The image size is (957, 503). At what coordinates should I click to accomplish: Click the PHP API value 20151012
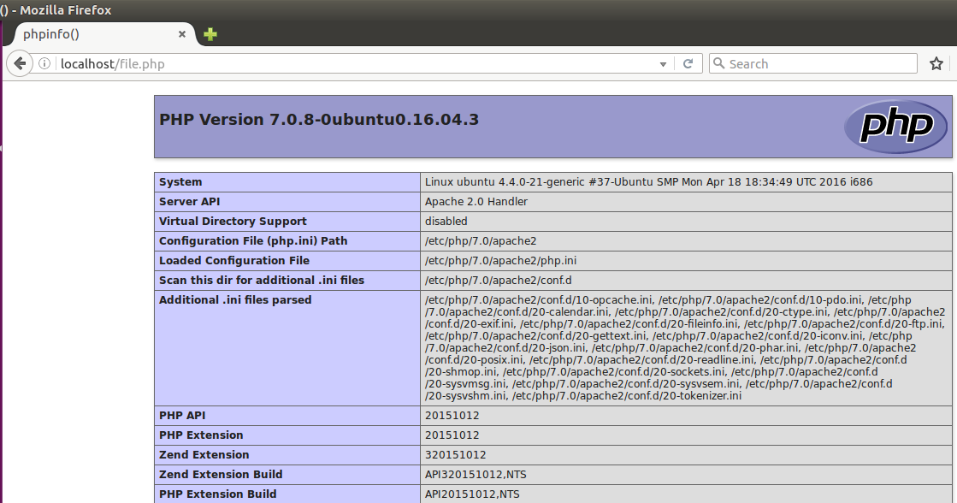(452, 415)
